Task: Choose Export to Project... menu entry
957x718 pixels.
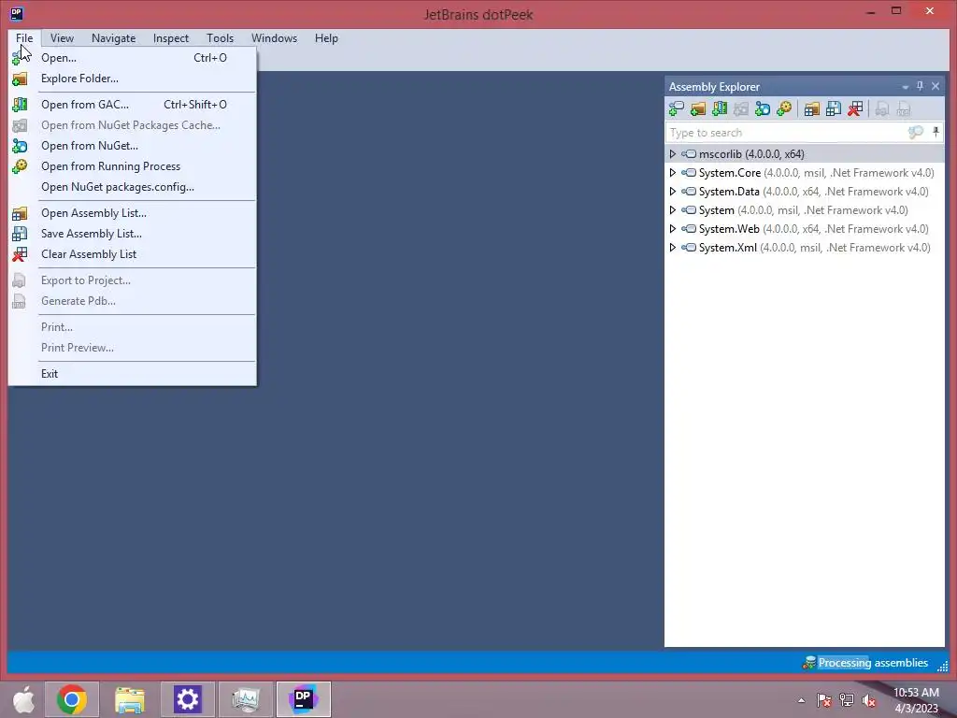Action: tap(133, 280)
